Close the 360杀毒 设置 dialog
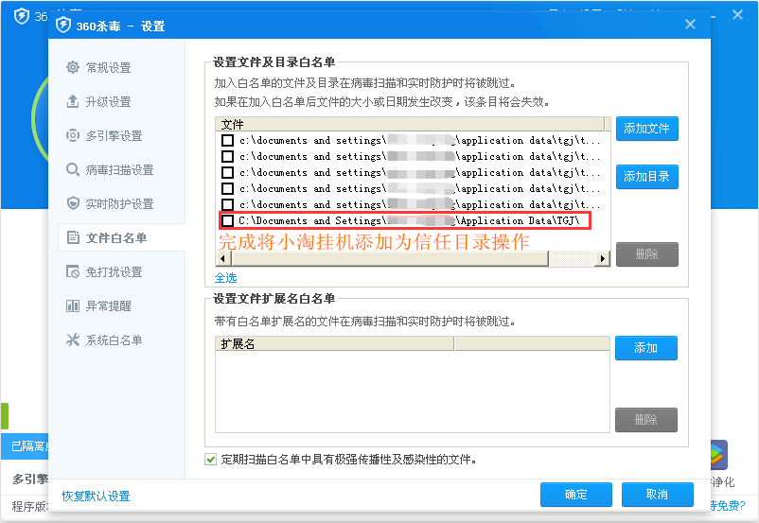The width and height of the screenshot is (759, 523). [x=690, y=25]
